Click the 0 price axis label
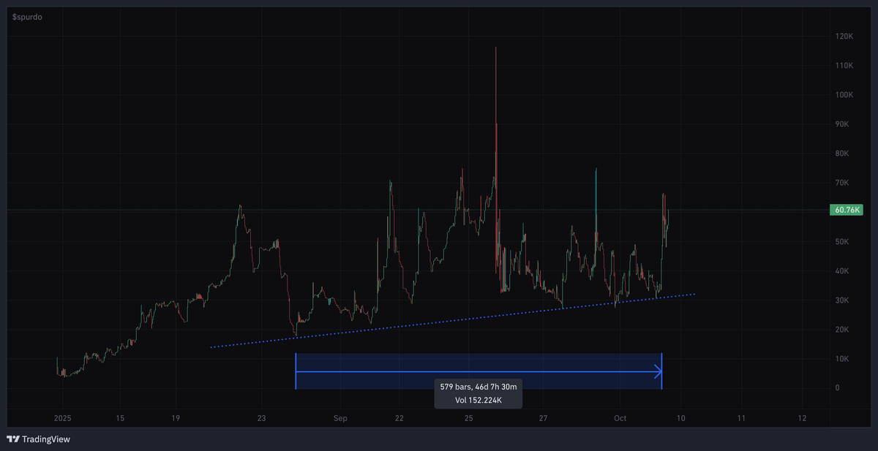 click(x=838, y=388)
